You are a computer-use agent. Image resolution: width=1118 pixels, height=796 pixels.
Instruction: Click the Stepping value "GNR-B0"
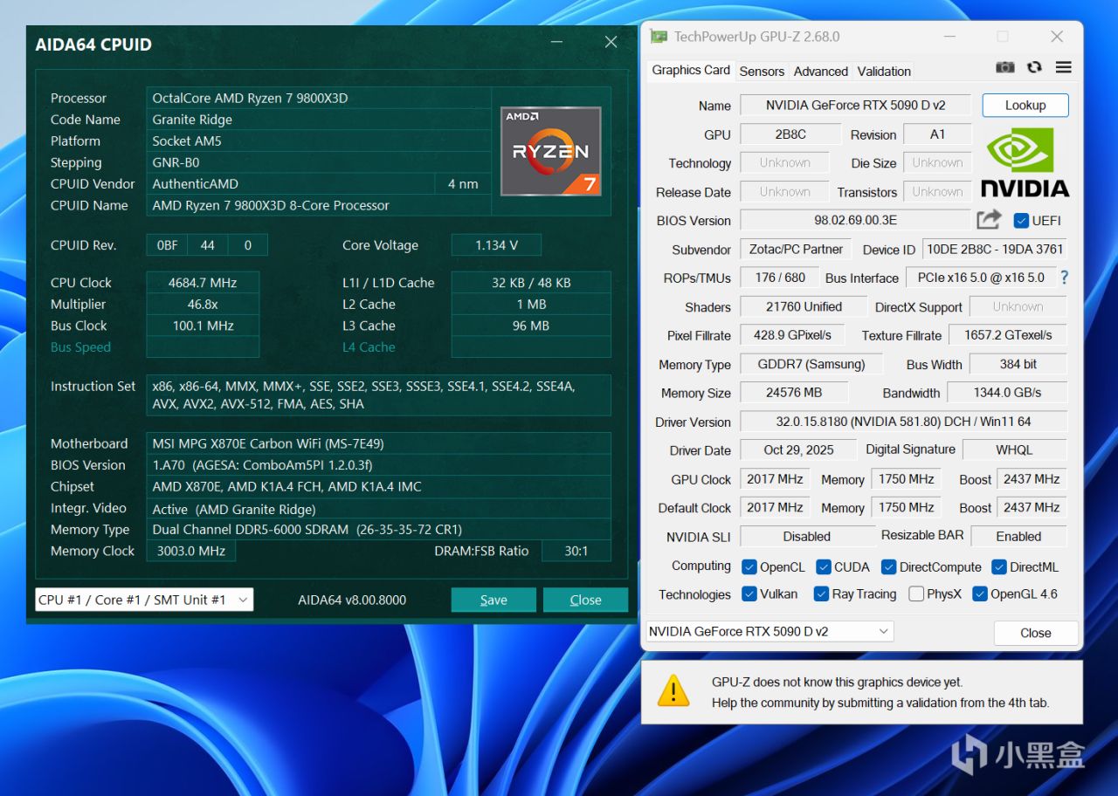[319, 162]
